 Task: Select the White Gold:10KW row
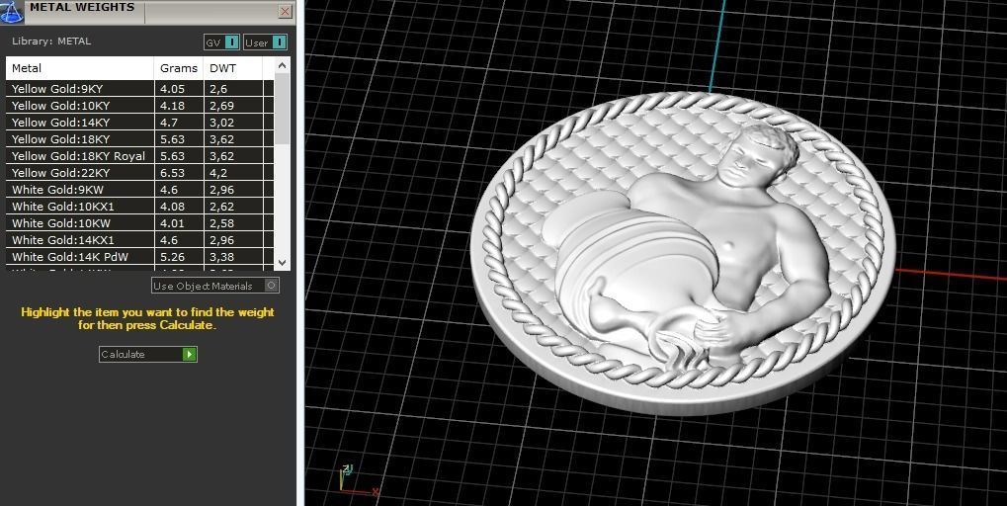click(140, 222)
